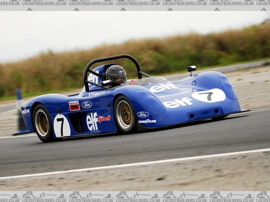270x202 pixels.
Task: Click the wing mirror on the right fender
Action: pyautogui.click(x=192, y=69)
